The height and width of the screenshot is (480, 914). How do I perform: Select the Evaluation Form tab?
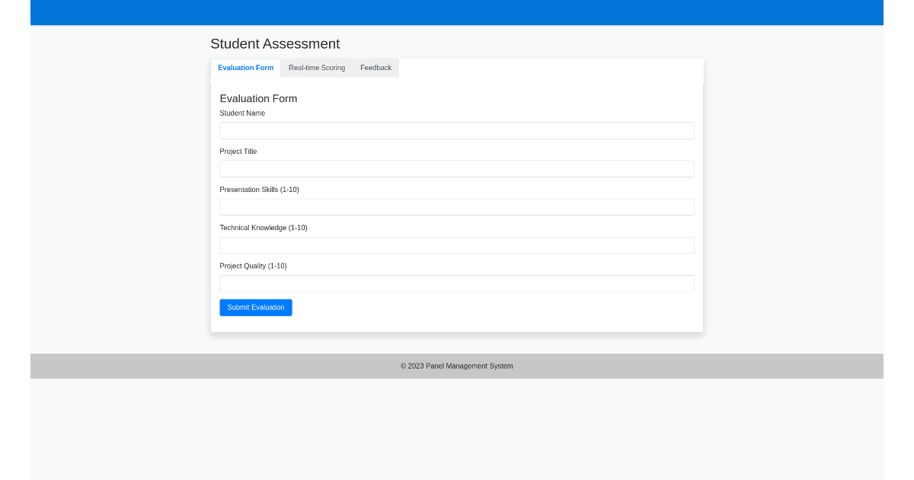pyautogui.click(x=245, y=68)
